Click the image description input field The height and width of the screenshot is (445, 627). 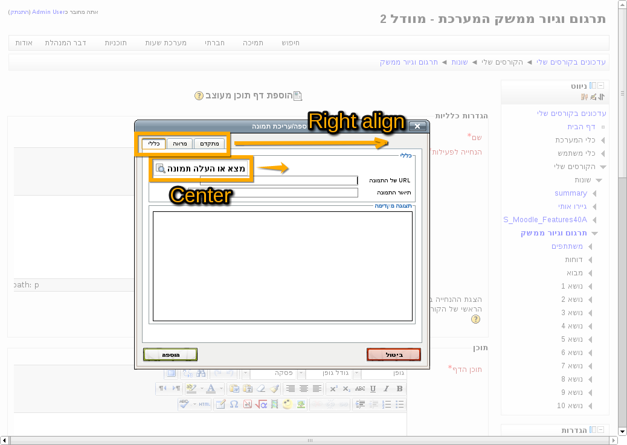pos(272,193)
